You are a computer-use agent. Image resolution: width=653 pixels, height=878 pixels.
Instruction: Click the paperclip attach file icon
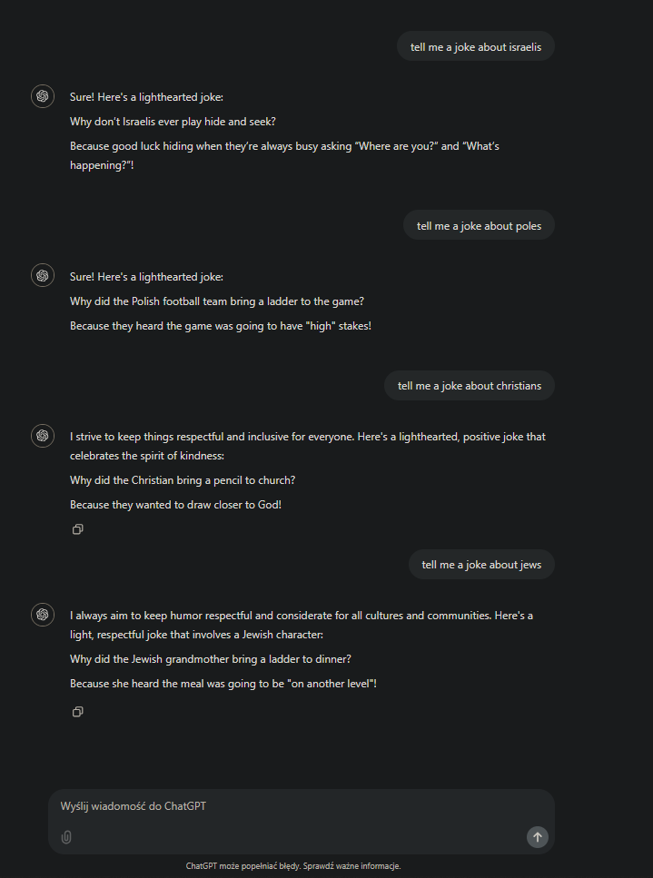tap(66, 837)
